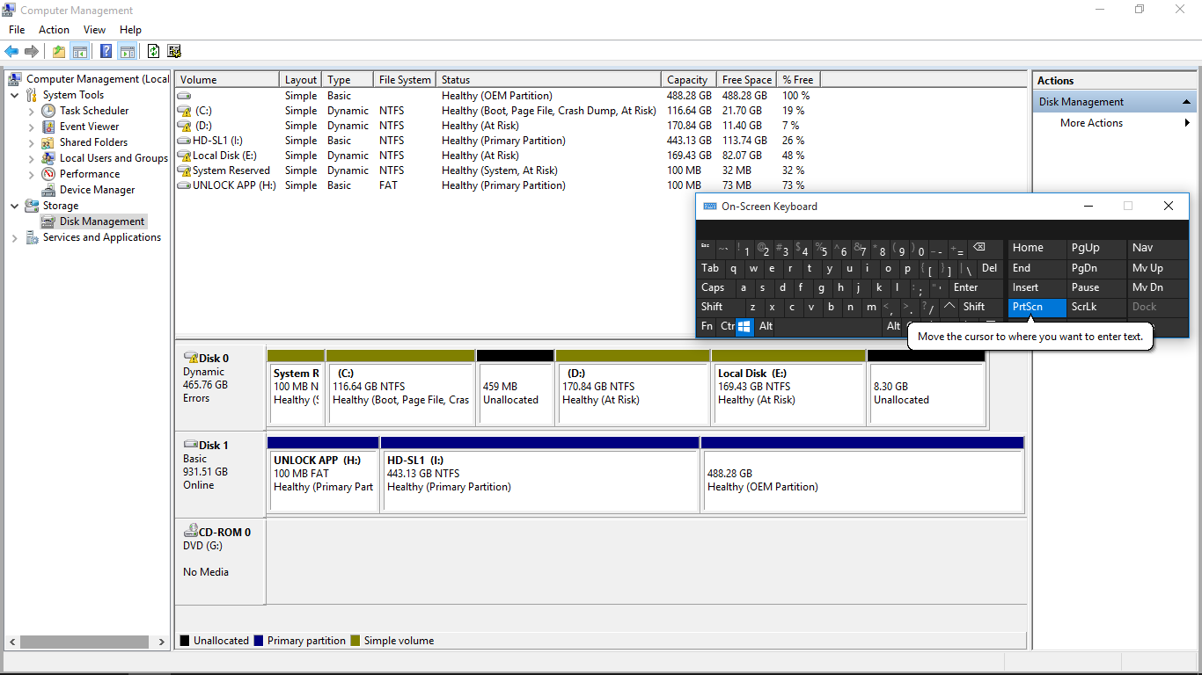Click the blue Back arrow in toolbar
Image resolution: width=1202 pixels, height=675 pixels.
11,51
